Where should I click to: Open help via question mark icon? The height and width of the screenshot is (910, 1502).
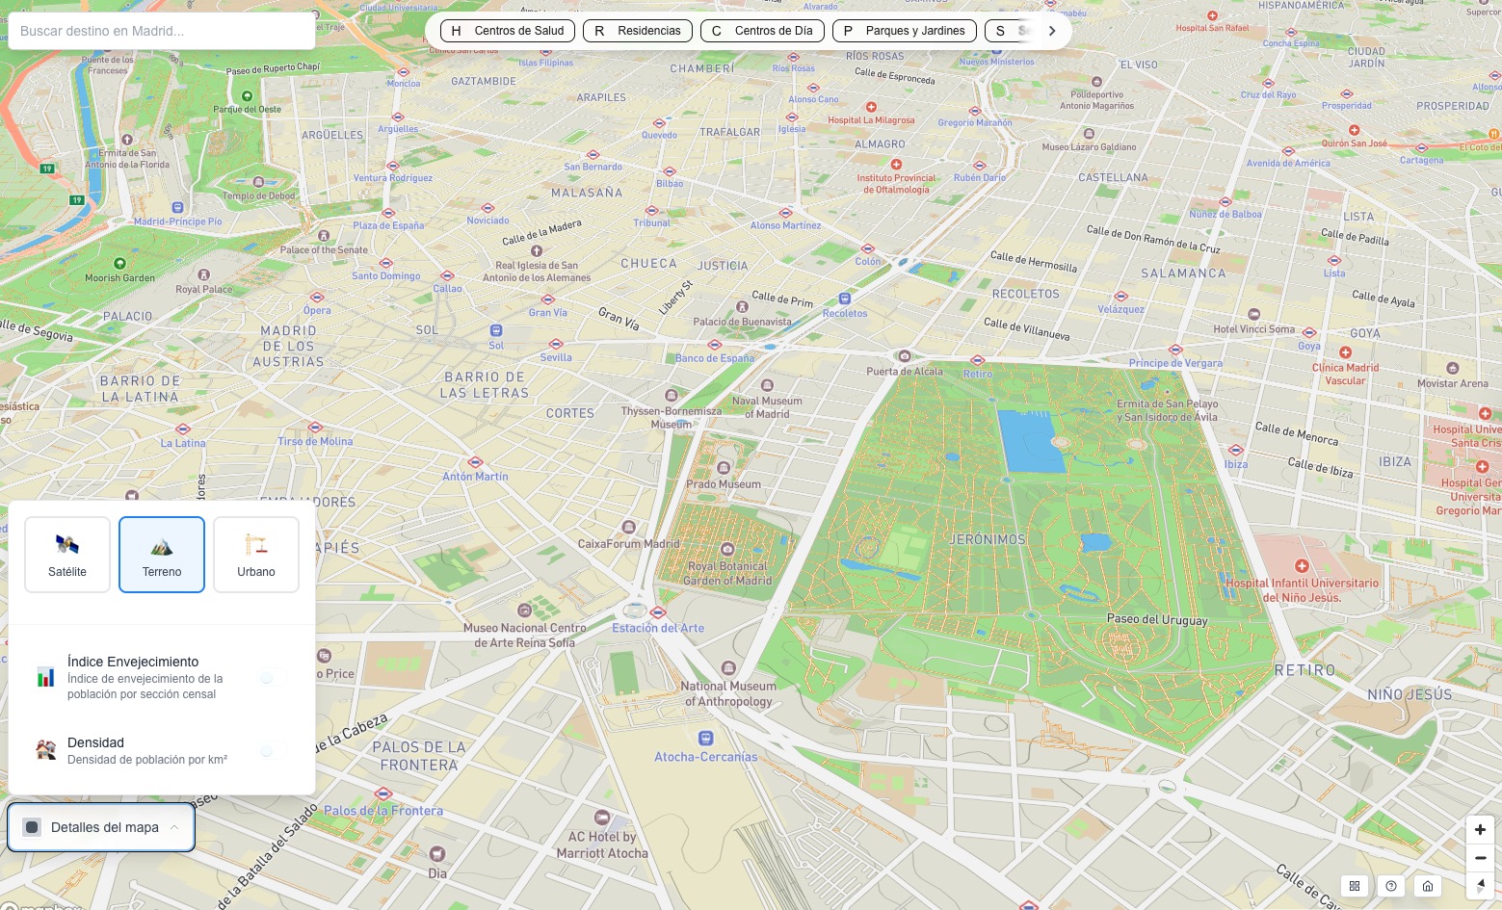click(x=1391, y=886)
